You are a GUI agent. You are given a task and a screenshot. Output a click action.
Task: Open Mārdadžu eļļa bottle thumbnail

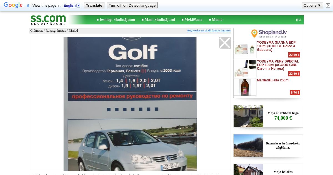click(x=245, y=87)
